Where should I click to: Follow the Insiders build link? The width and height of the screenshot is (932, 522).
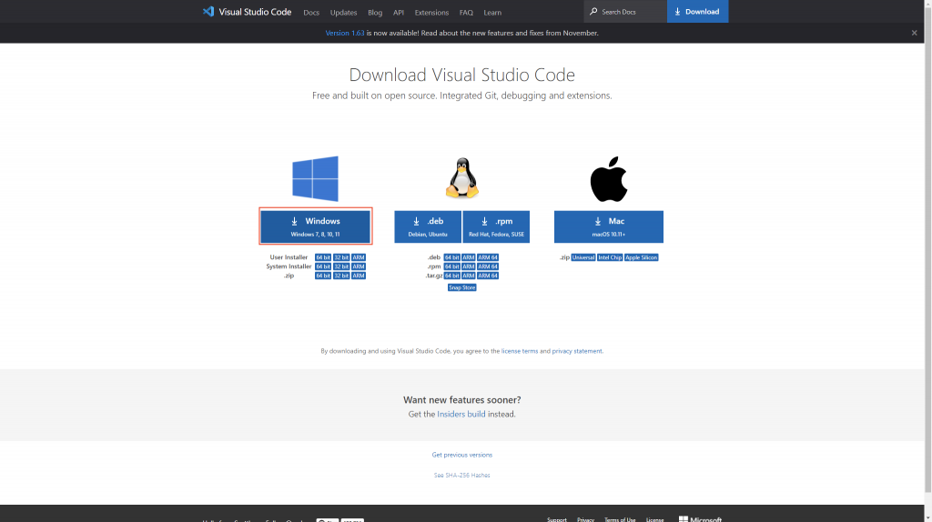461,414
